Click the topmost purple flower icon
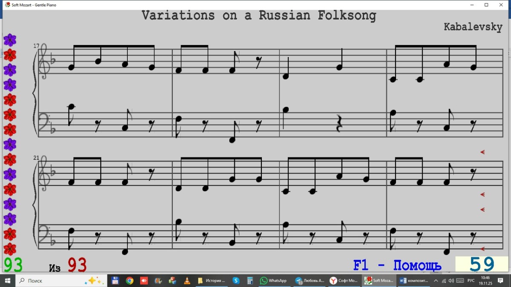511x287 pixels. coord(10,40)
